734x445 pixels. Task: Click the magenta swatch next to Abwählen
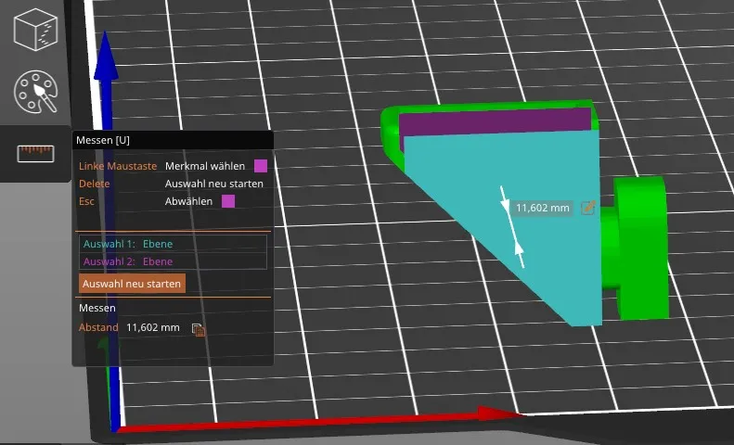(228, 201)
